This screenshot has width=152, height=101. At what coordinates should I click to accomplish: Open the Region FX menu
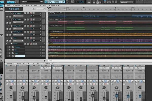coord(55,6)
